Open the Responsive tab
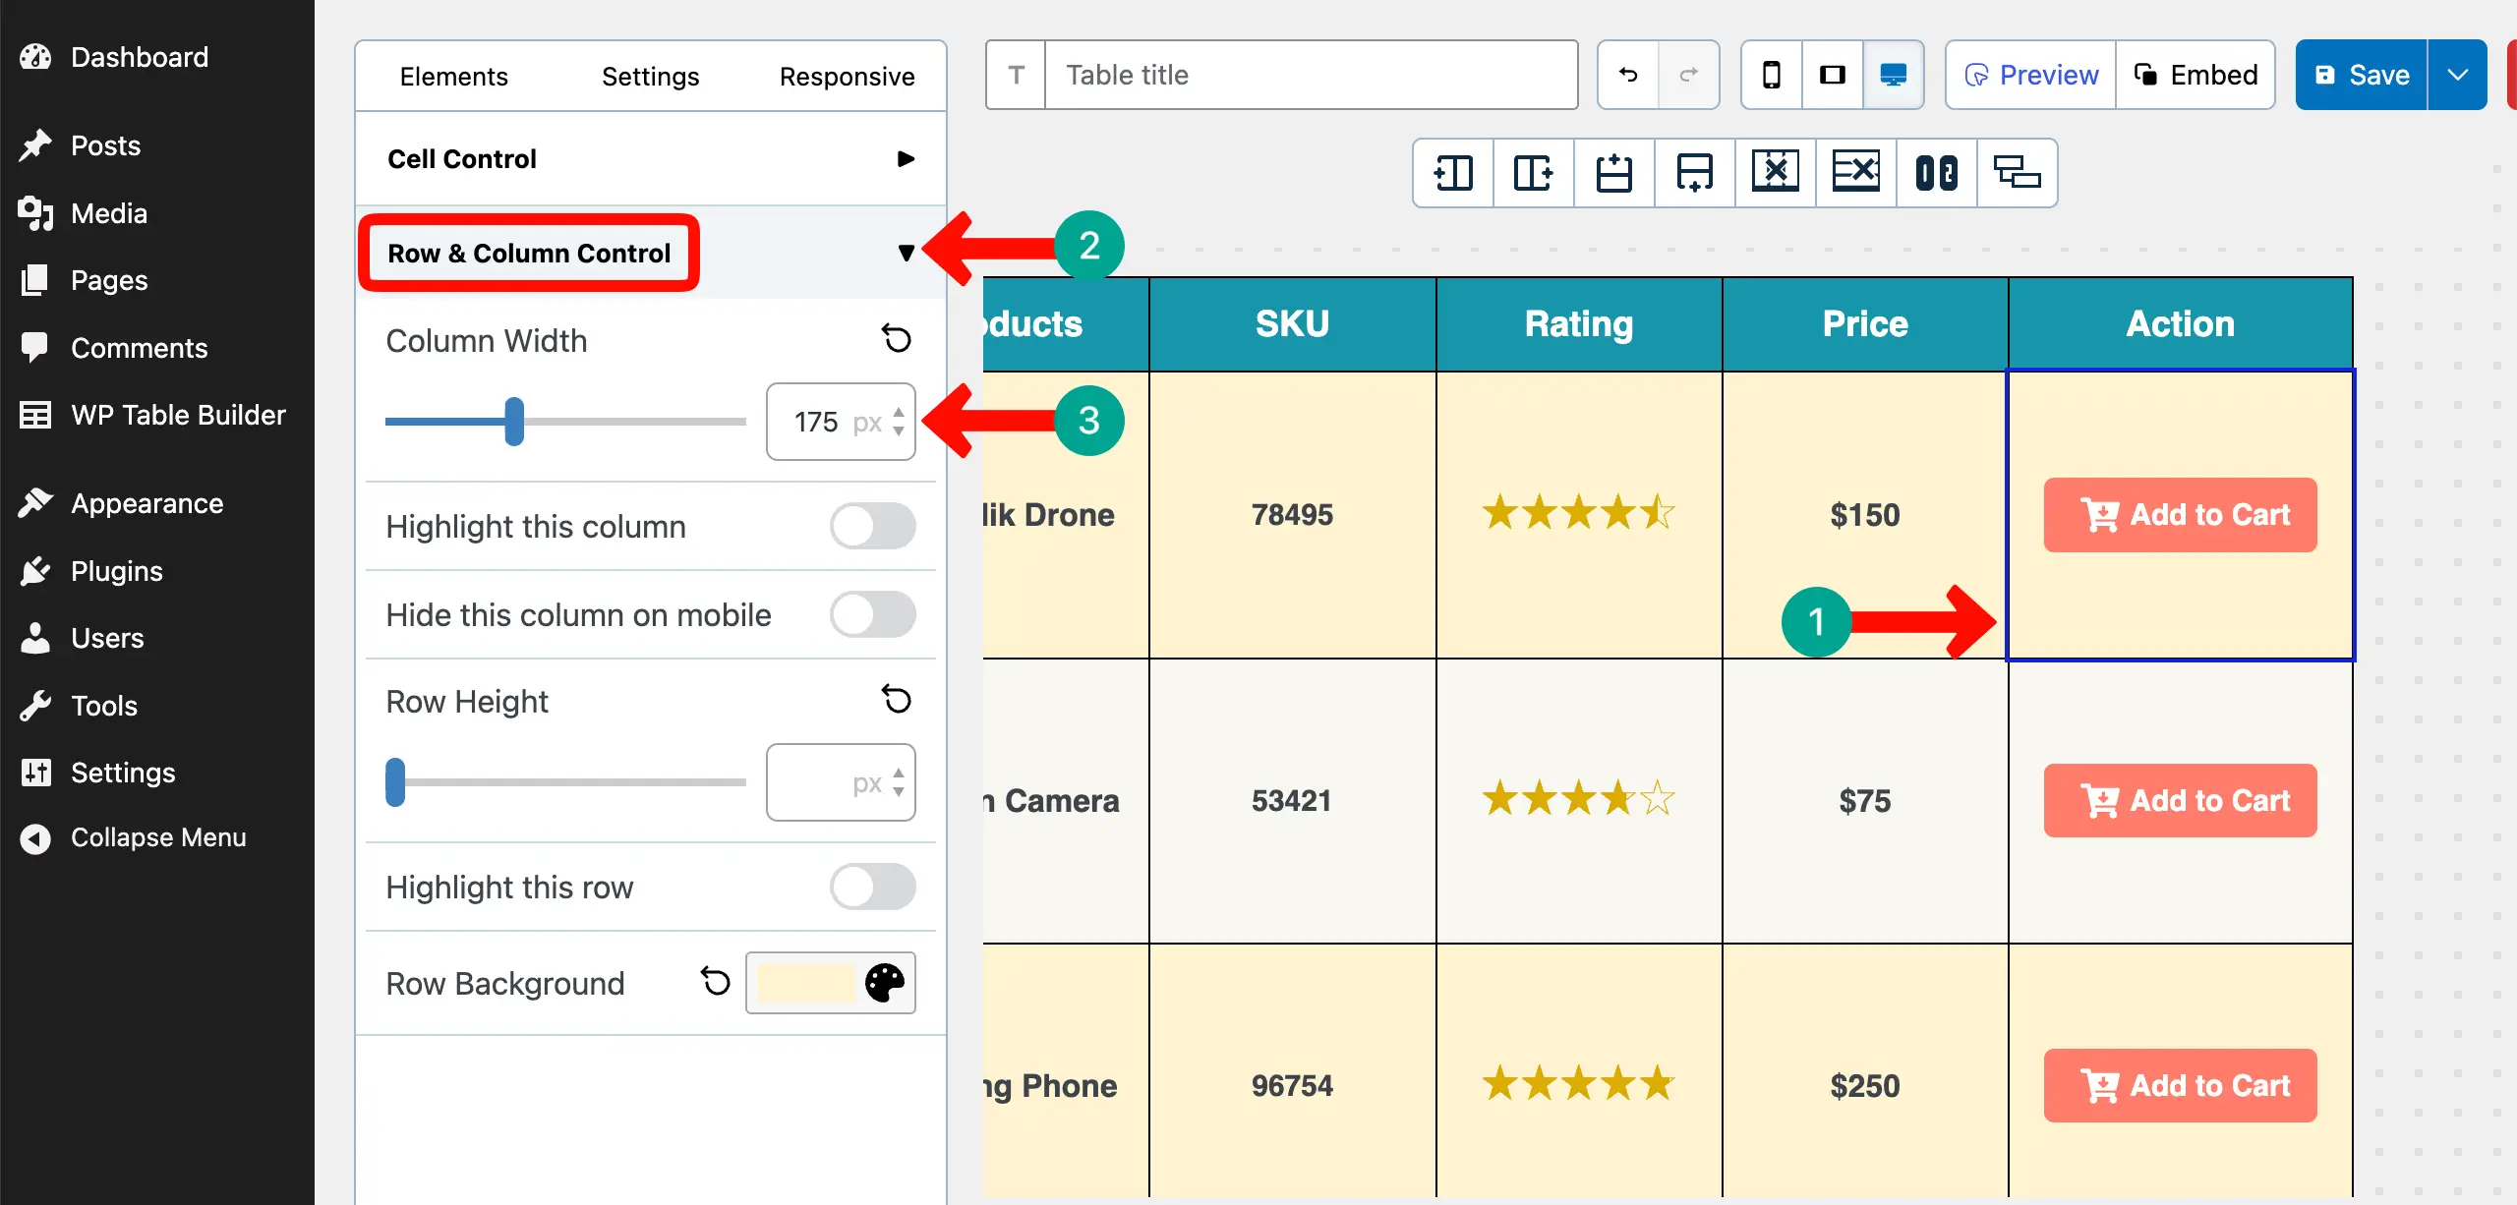The width and height of the screenshot is (2517, 1205). pyautogui.click(x=847, y=76)
